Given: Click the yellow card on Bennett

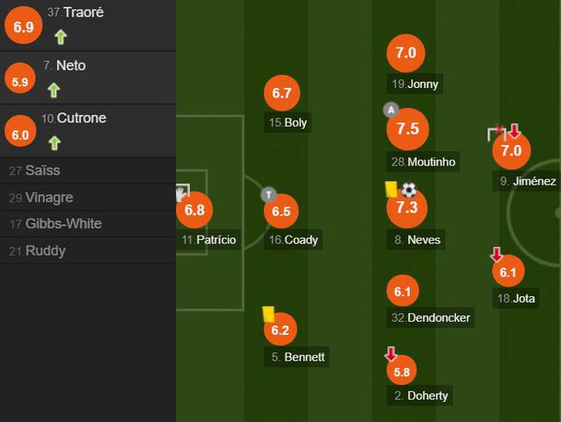Looking at the screenshot, I should tap(268, 314).
